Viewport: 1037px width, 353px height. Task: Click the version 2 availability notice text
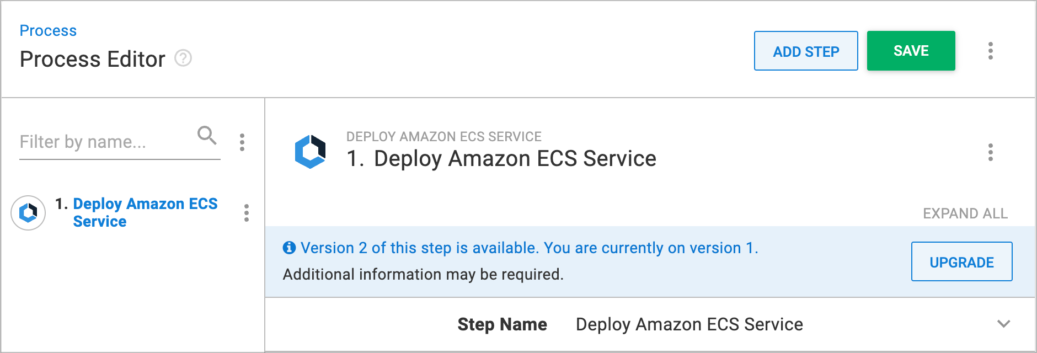[x=530, y=248]
